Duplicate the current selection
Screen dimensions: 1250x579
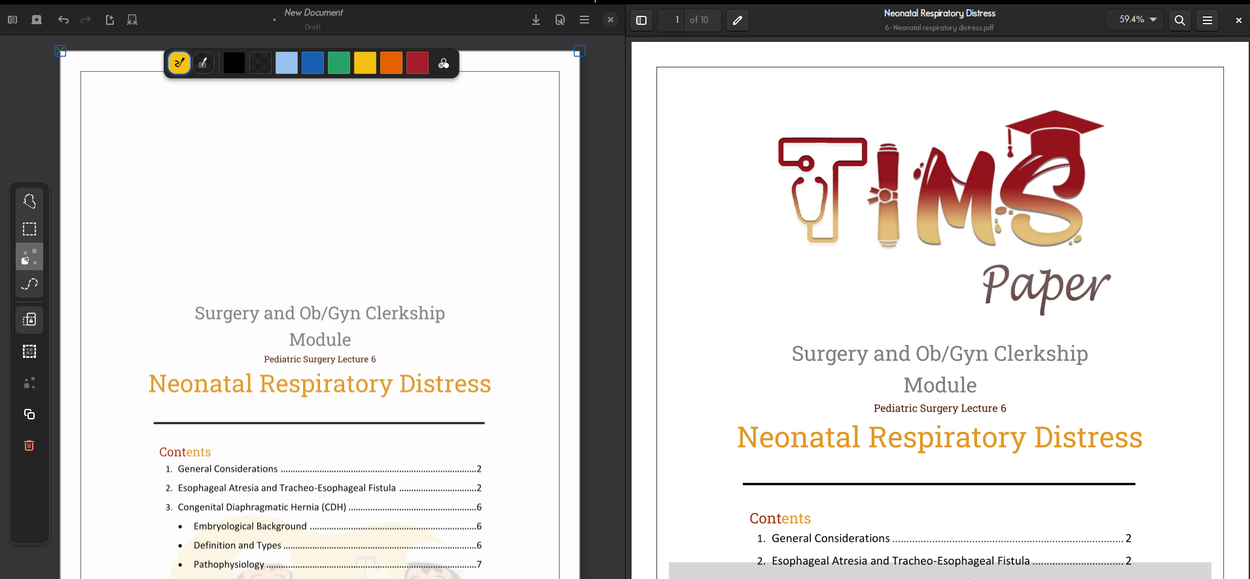pyautogui.click(x=29, y=414)
